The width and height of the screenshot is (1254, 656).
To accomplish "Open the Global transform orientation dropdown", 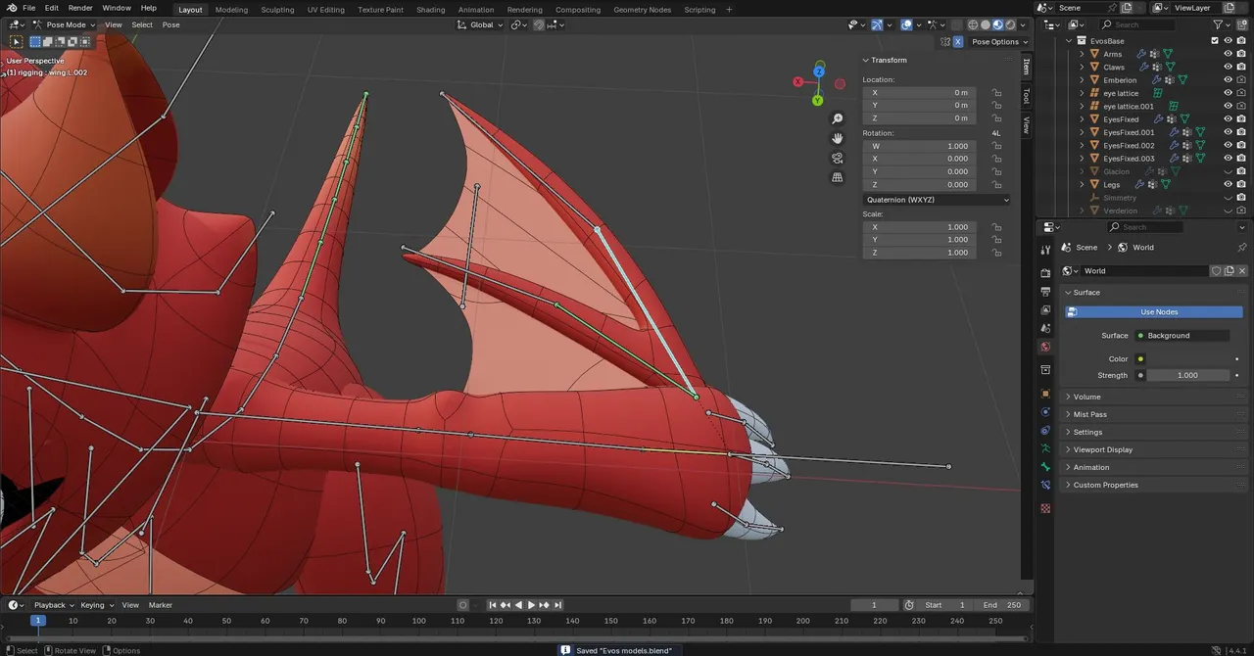I will pyautogui.click(x=481, y=24).
